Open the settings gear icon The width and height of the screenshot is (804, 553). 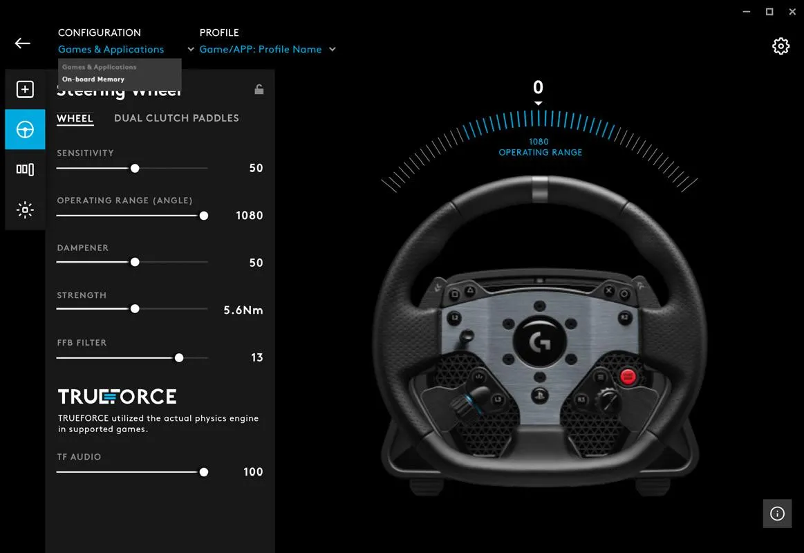(780, 46)
